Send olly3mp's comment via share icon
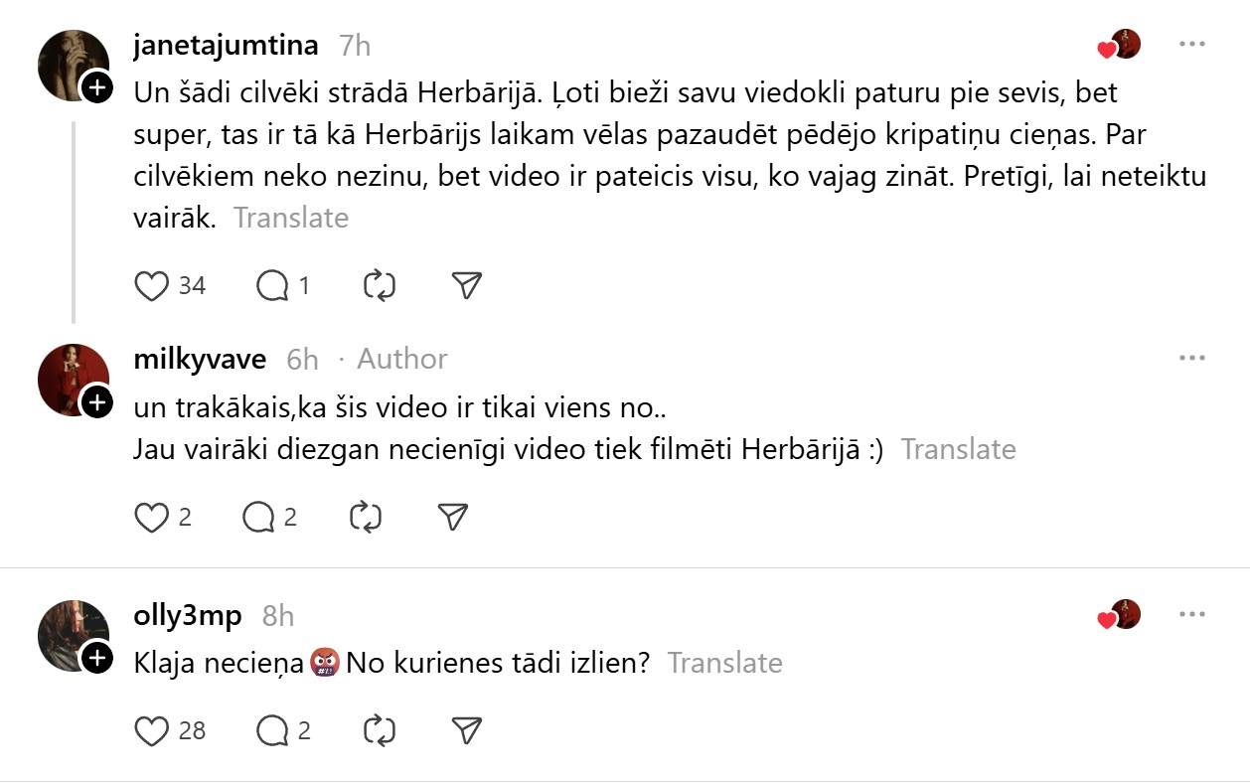 pos(466,731)
